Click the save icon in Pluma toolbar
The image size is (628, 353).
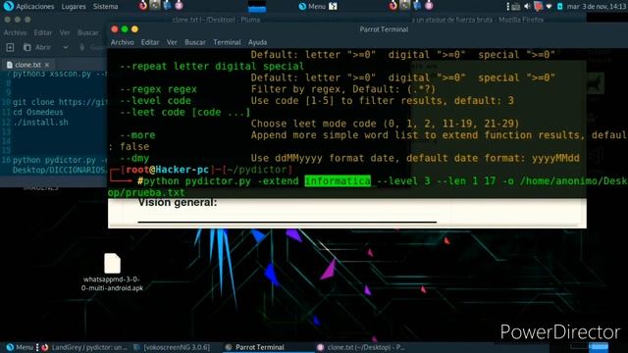82,47
